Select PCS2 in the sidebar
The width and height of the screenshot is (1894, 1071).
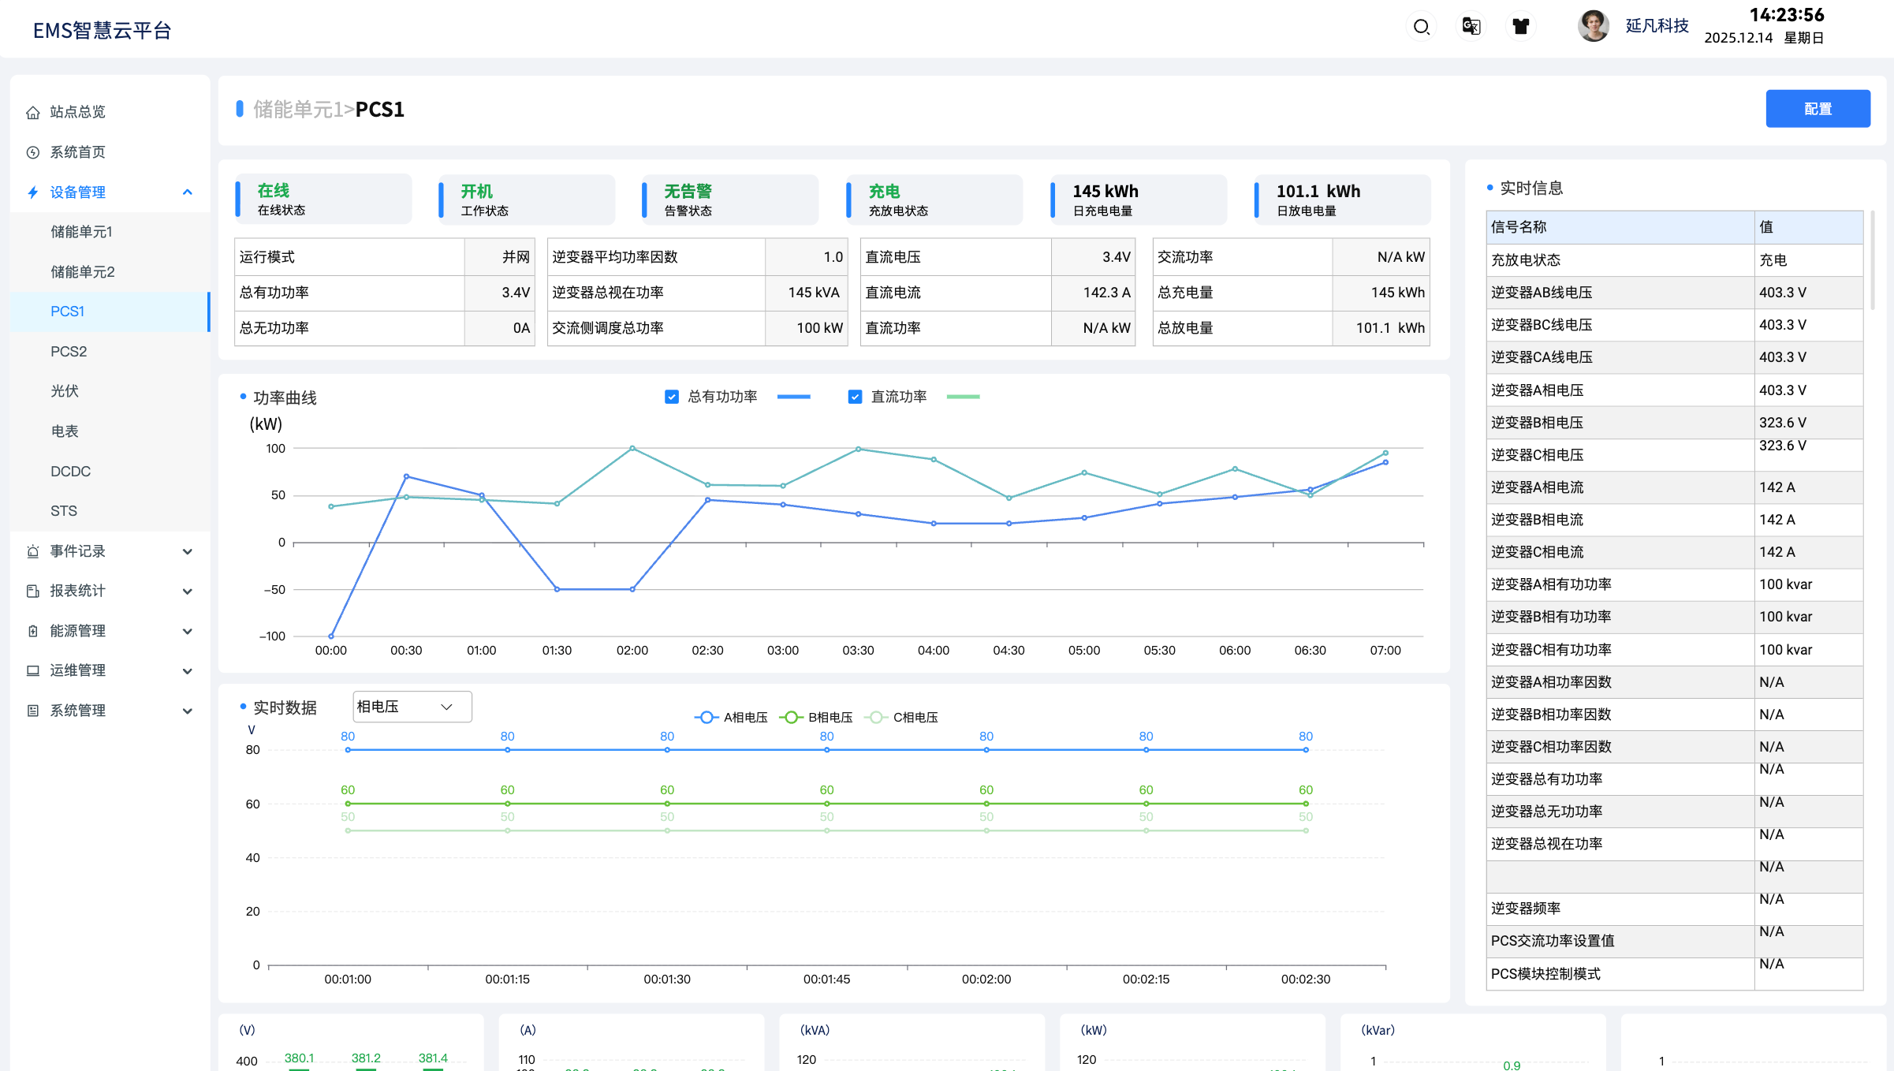[x=69, y=352]
